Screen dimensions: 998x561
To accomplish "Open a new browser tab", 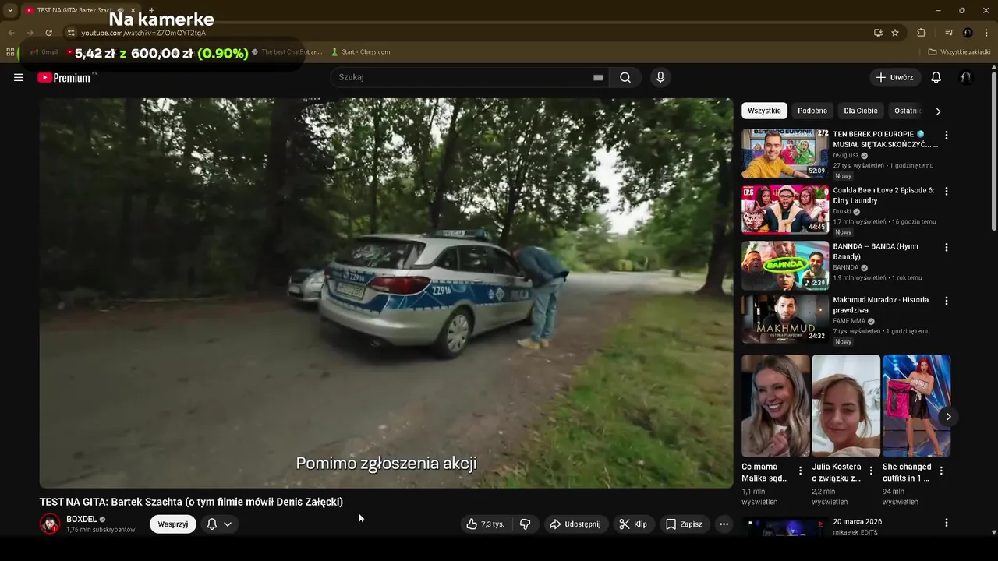I will (x=151, y=10).
